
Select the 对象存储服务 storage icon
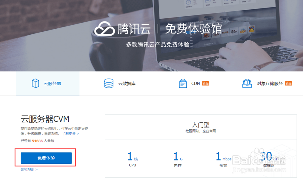[247, 83]
